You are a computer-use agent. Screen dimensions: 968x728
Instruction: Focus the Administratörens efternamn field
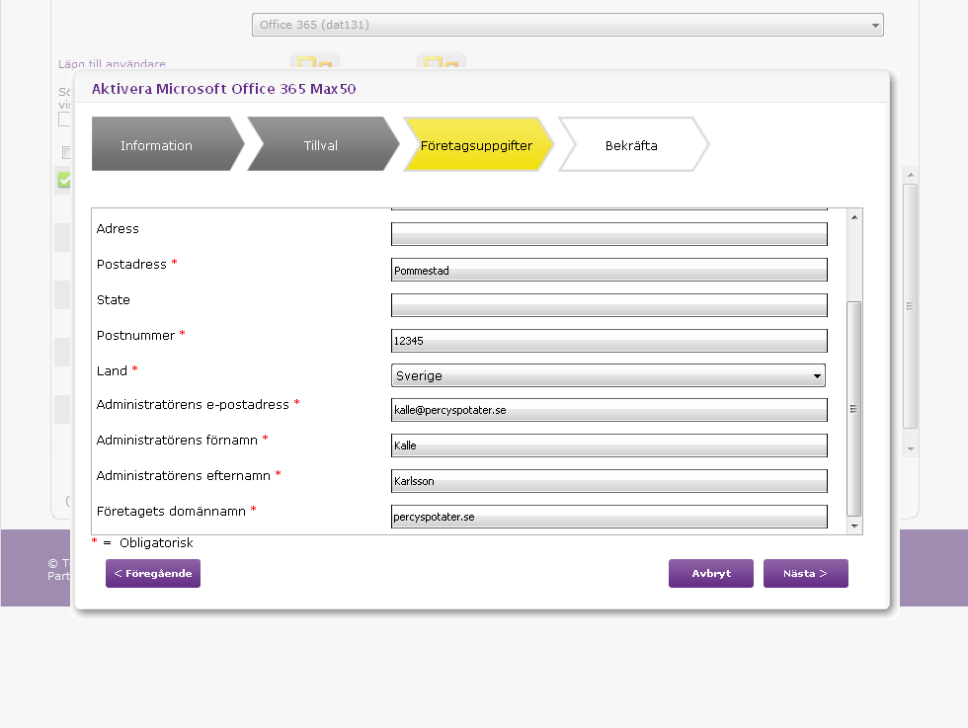point(609,481)
